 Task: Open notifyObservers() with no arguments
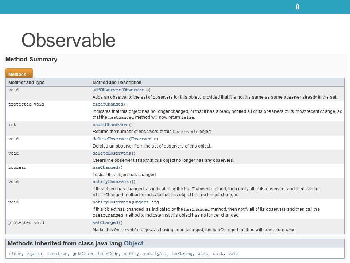coord(112,182)
